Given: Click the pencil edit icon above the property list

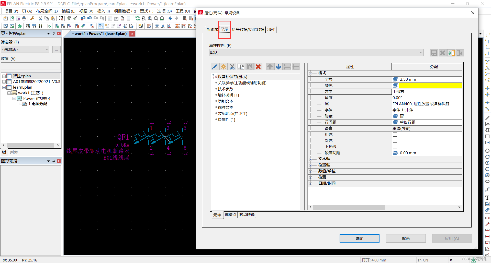Looking at the screenshot, I should click(x=215, y=67).
